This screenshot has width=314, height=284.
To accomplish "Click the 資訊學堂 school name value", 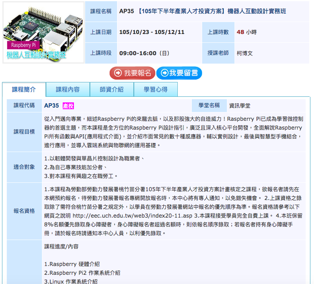I will pos(240,106).
